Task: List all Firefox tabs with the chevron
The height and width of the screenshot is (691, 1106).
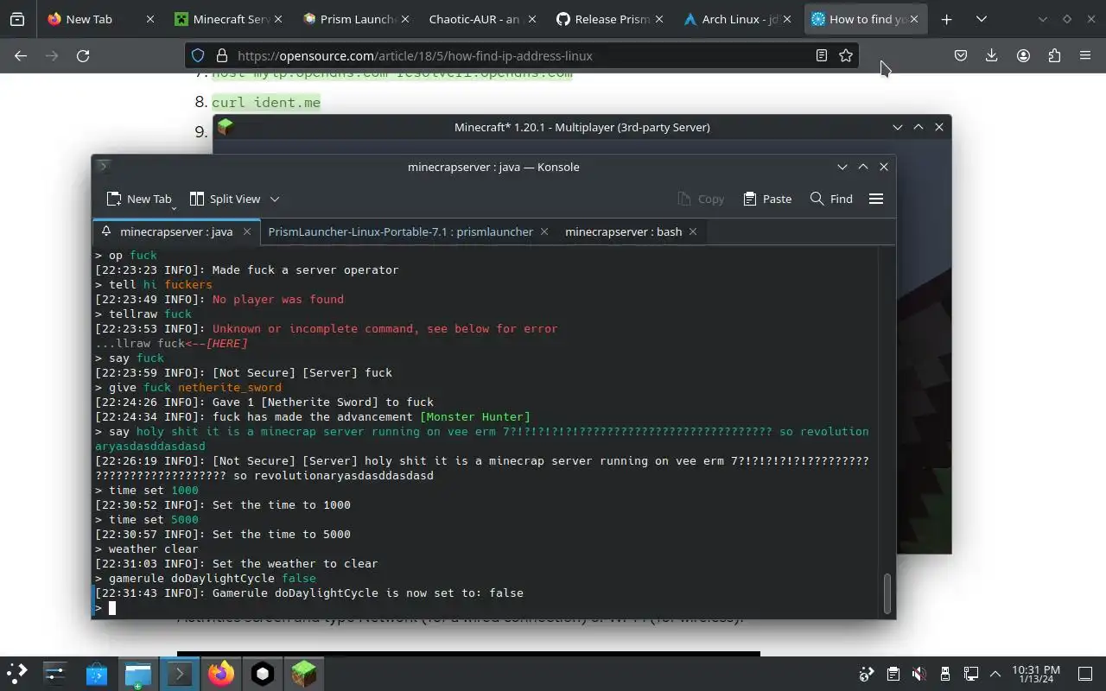Action: coord(981,19)
